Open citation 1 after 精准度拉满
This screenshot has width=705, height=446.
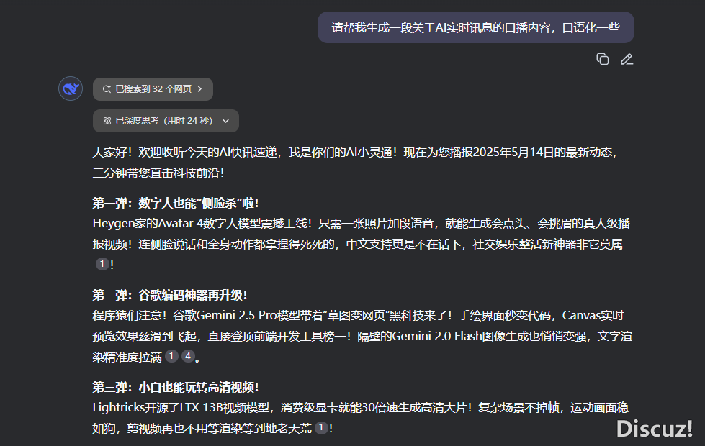coord(171,357)
